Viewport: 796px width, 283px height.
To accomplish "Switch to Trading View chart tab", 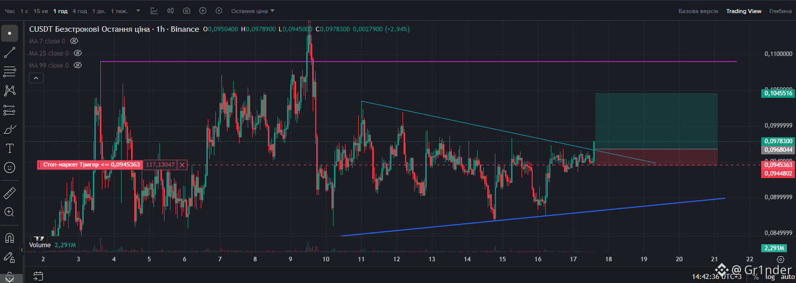I will (x=744, y=11).
